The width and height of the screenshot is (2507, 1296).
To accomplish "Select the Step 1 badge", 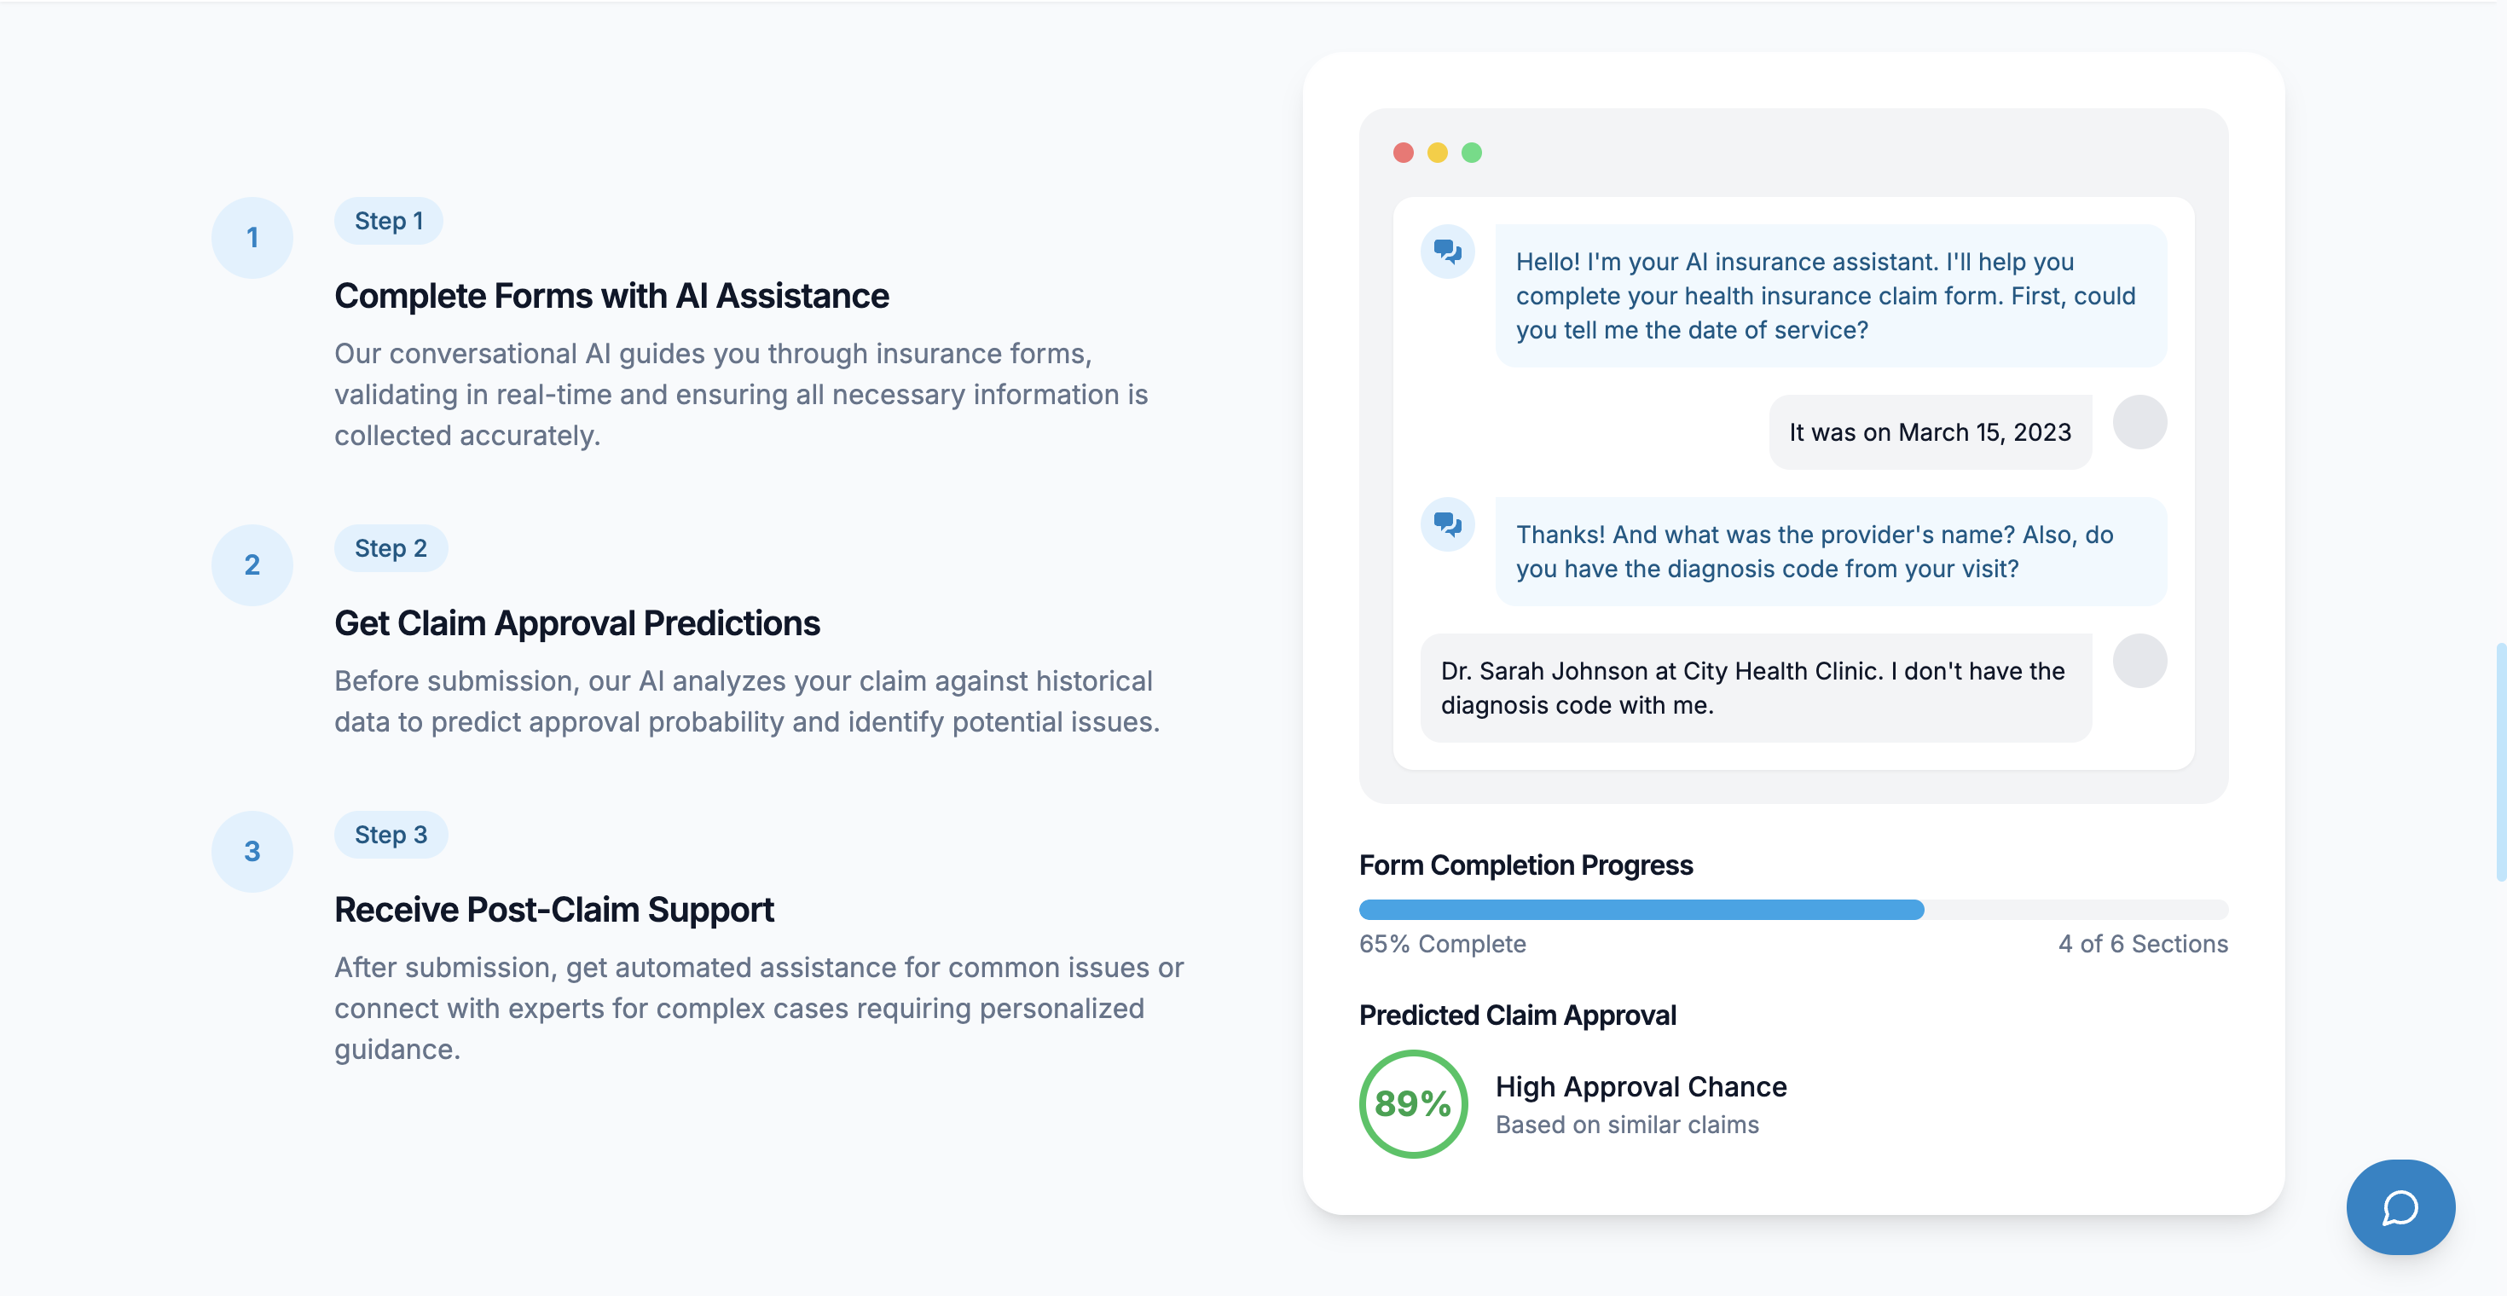I will point(388,221).
